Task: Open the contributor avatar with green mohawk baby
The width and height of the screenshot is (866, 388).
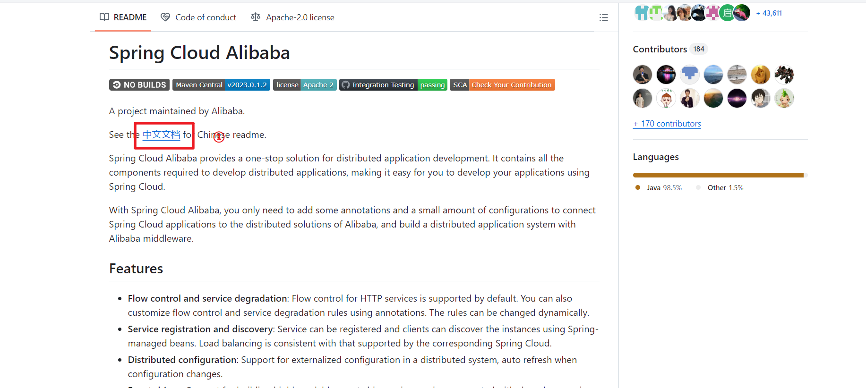Action: click(x=784, y=98)
